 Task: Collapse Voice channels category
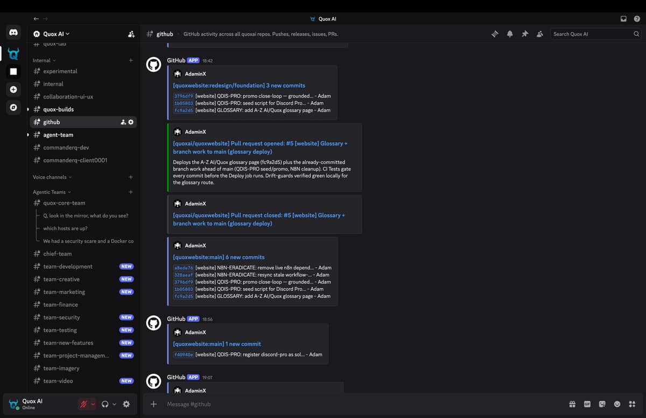52,177
